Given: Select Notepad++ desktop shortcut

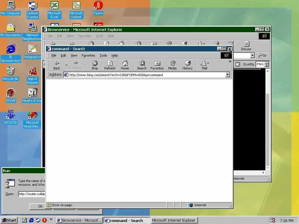Looking at the screenshot, I should pos(32,52).
